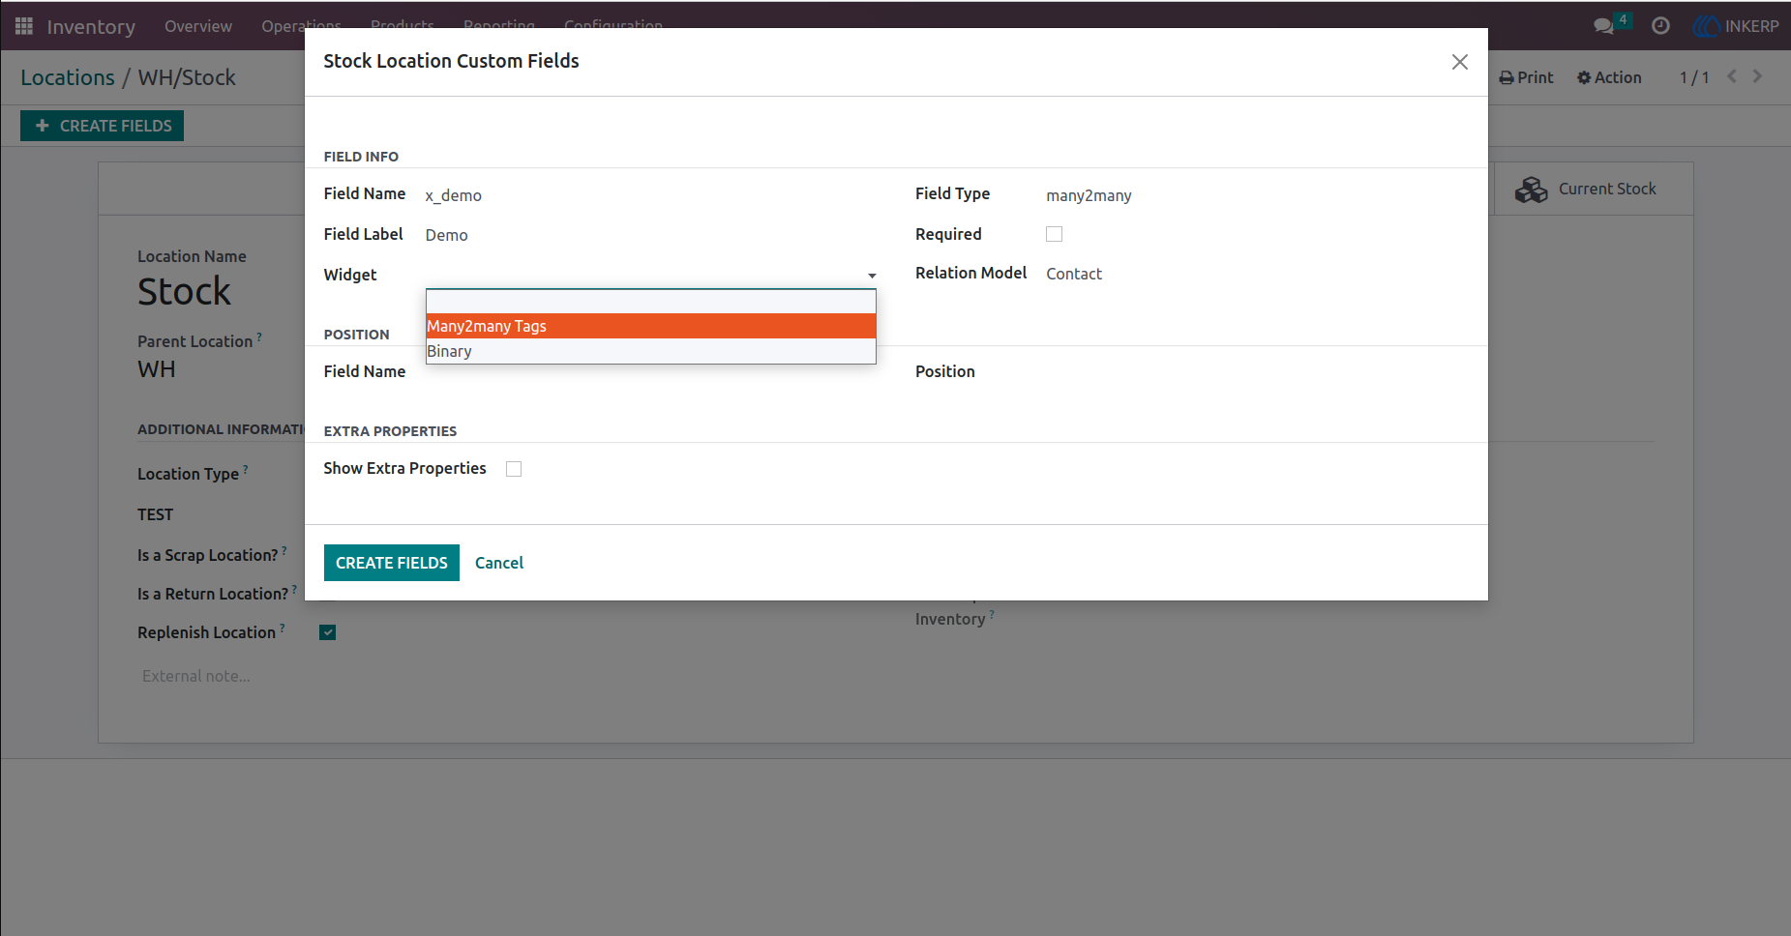Click the External note input area
Viewport: 1791px width, 936px height.
click(x=196, y=676)
